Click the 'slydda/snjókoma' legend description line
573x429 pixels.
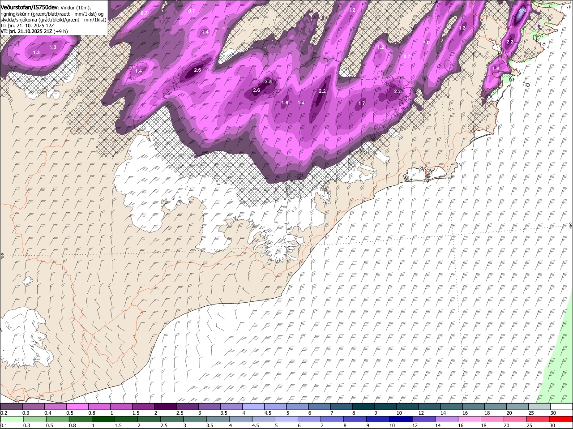[x=53, y=20]
